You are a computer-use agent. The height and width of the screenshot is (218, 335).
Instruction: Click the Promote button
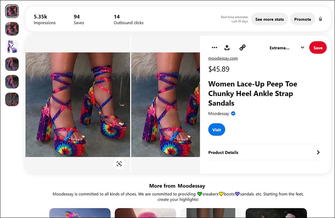pos(303,19)
